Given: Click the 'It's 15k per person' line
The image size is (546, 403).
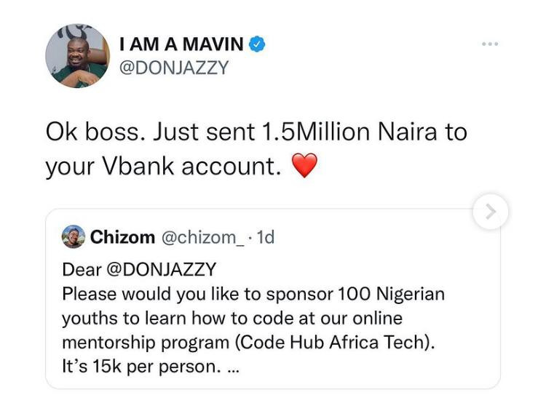Looking at the screenshot, I should (x=141, y=367).
